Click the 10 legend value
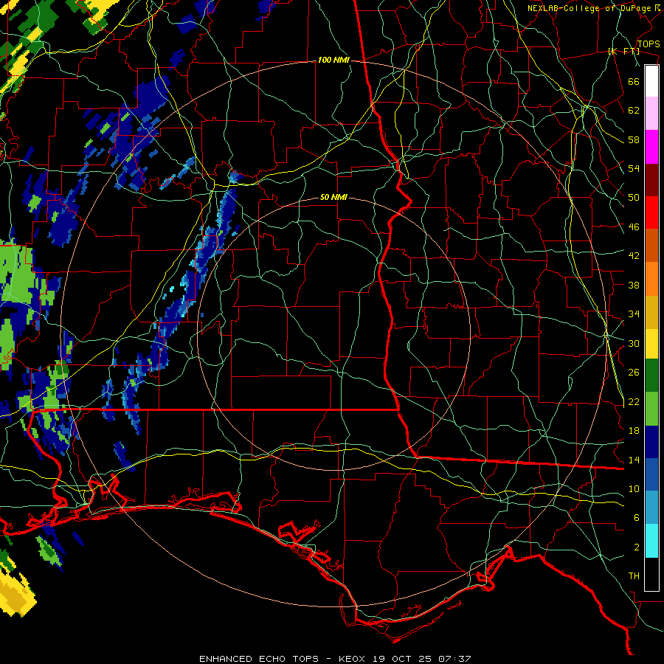 (634, 488)
